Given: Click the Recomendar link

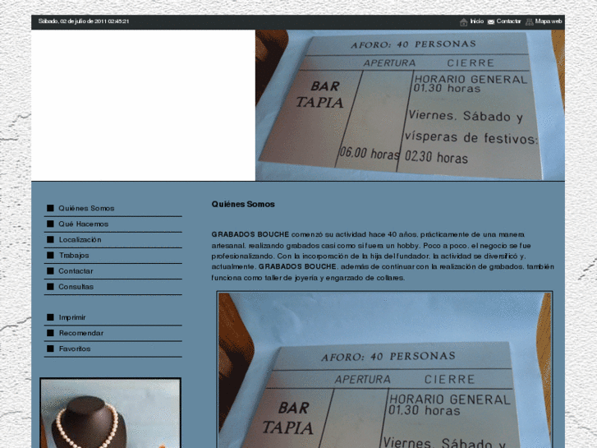Looking at the screenshot, I should (81, 333).
